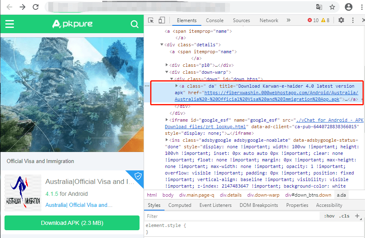Open the APKPure hamburger menu
The height and width of the screenshot is (238, 365).
[x=9, y=24]
